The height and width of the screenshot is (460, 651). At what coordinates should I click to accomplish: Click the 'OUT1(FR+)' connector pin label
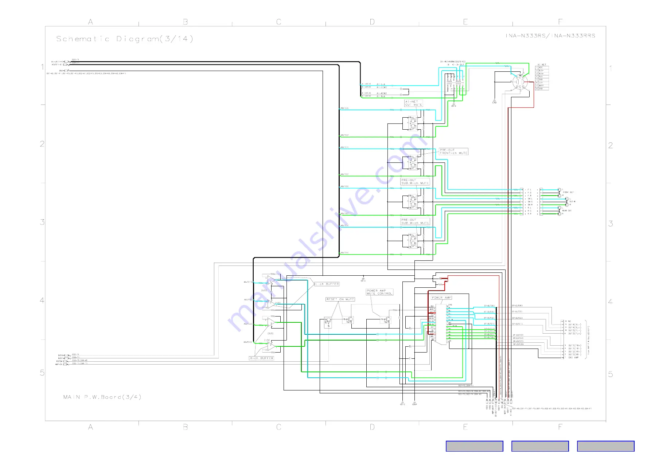pos(574,346)
